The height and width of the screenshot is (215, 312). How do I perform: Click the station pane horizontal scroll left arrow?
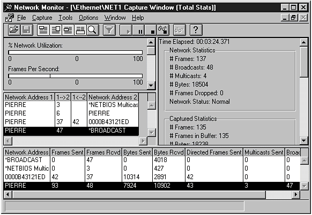pos(8,194)
